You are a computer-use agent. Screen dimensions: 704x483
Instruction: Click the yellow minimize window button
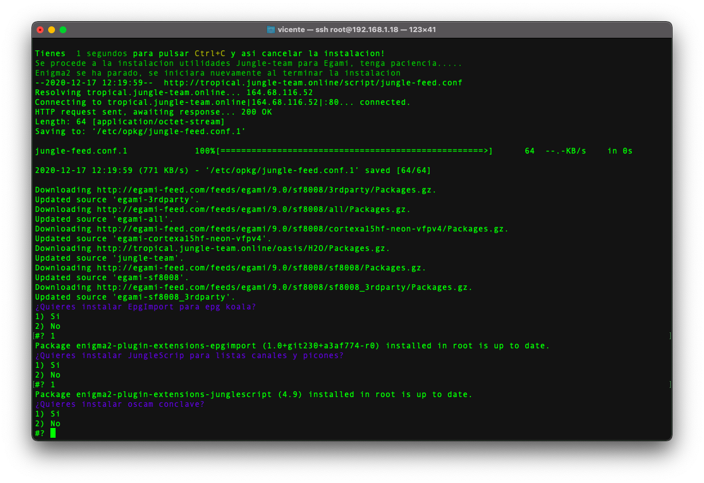pyautogui.click(x=52, y=30)
